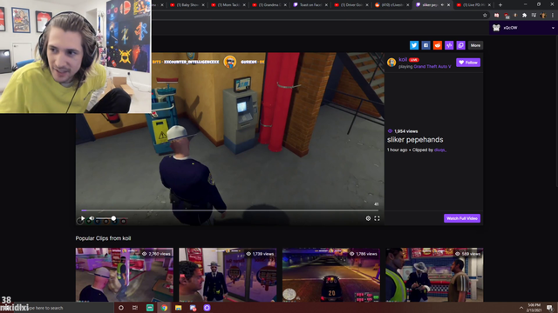Follow the koil channel
This screenshot has width=558, height=313.
[x=468, y=63]
